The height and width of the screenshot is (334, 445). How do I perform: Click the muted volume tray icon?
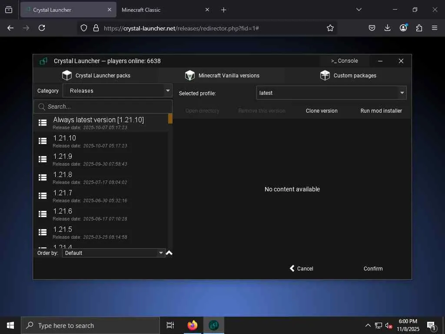tap(389, 325)
